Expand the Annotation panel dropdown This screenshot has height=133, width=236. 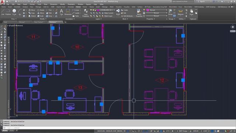click(x=70, y=19)
